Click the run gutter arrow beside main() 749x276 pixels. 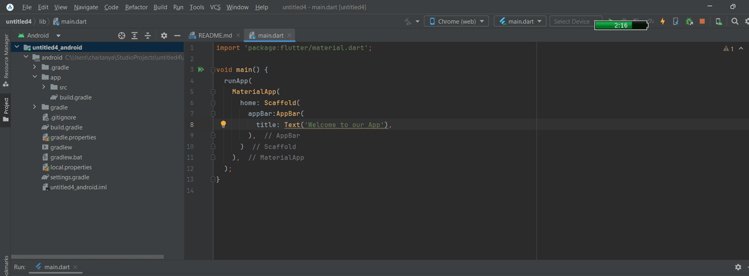(201, 69)
